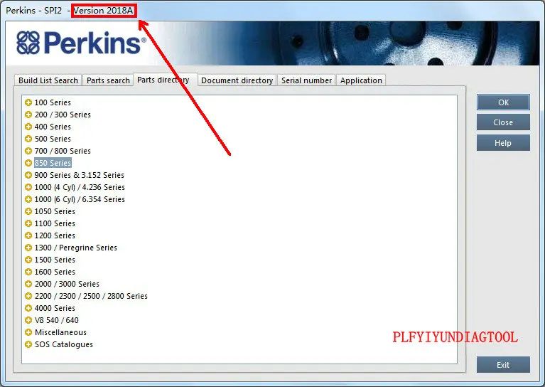
Task: Switch to the Serial number tab
Action: pos(306,80)
